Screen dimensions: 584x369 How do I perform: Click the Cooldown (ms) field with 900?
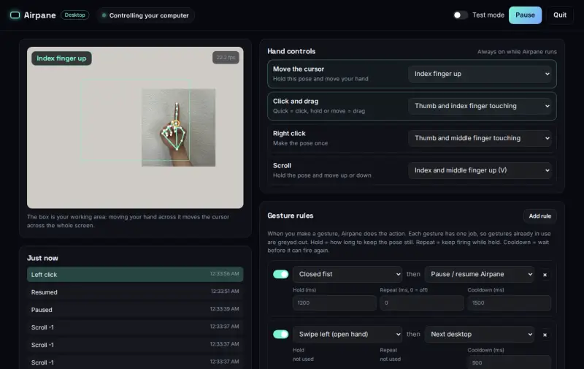tap(509, 362)
